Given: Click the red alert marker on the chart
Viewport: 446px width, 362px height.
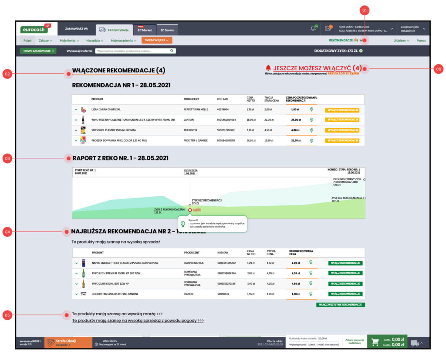Looking at the screenshot, I should pos(190,210).
